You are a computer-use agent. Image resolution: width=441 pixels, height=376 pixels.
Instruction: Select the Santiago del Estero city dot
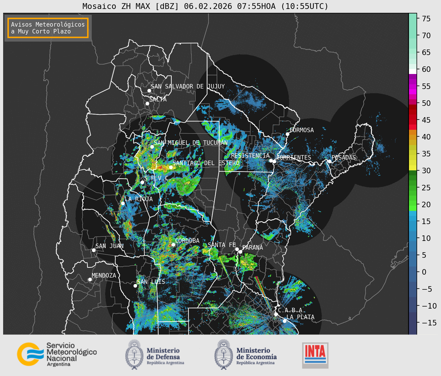point(171,167)
